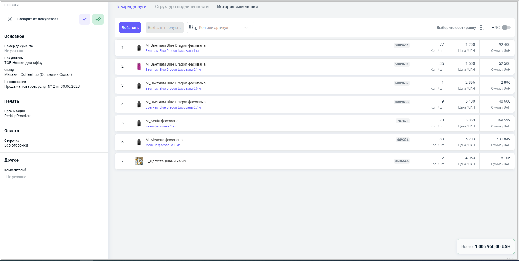The image size is (519, 261).
Task: Click the sort order icon
Action: (482, 28)
